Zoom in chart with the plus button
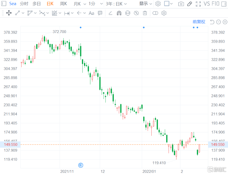 point(225,22)
